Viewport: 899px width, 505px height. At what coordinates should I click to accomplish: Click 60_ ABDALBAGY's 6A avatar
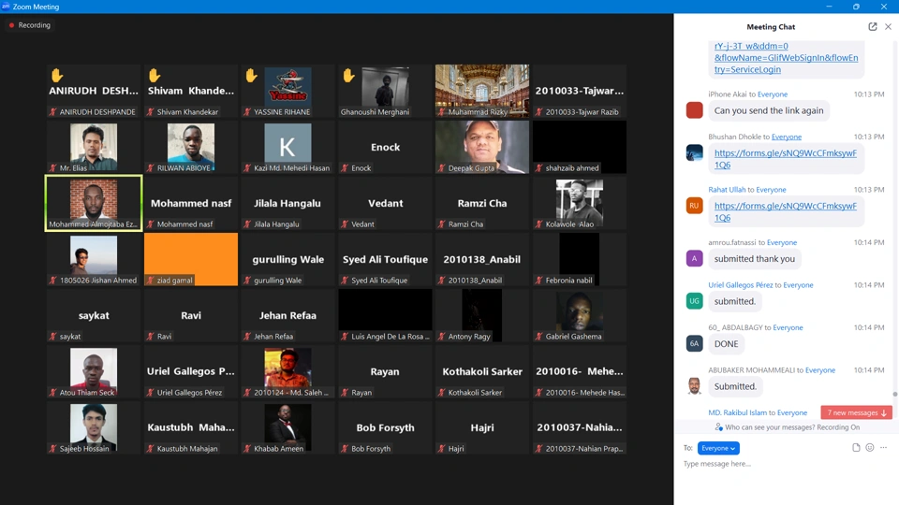click(x=694, y=343)
